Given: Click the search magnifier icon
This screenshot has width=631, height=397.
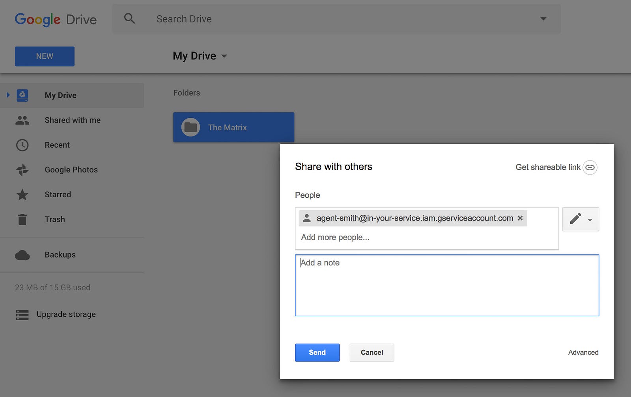Looking at the screenshot, I should coord(129,19).
